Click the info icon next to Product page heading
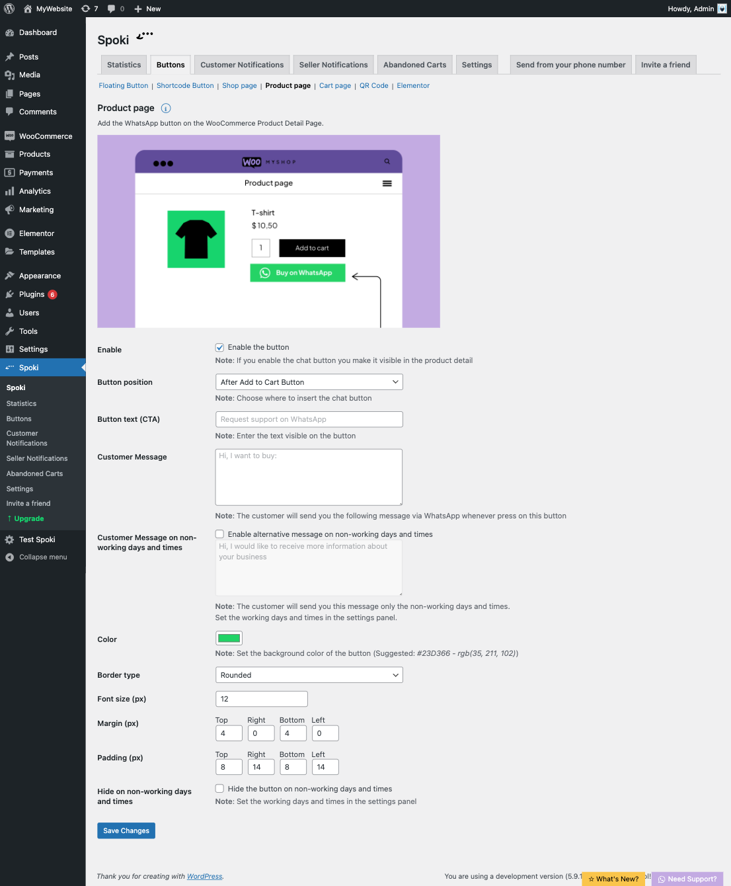The image size is (731, 886). tap(166, 108)
